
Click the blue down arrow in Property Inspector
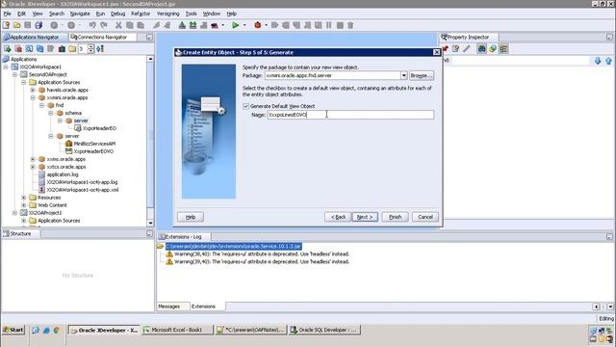pos(598,61)
